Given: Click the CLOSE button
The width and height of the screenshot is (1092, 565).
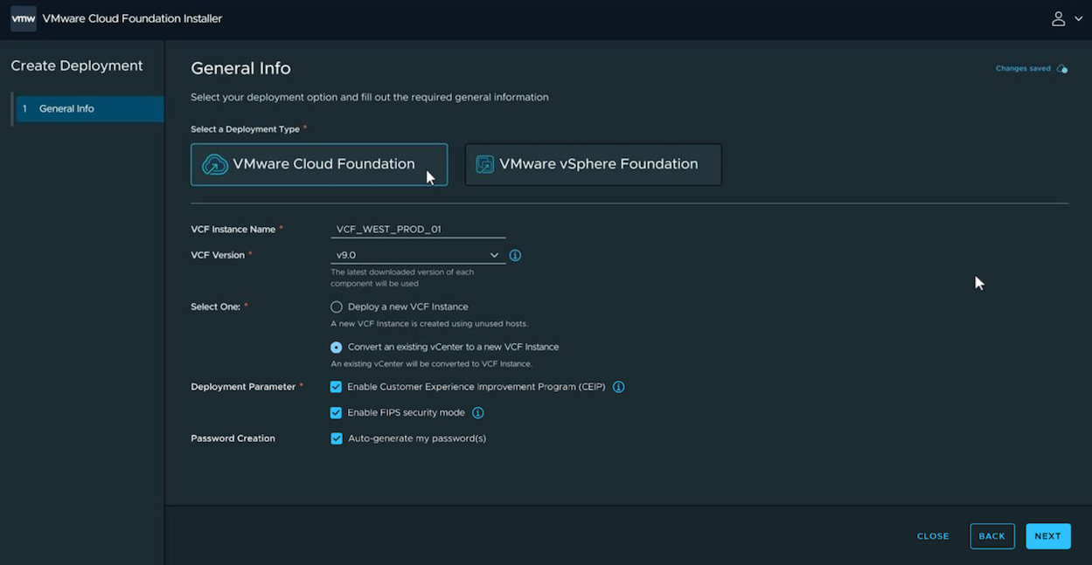Looking at the screenshot, I should (933, 536).
